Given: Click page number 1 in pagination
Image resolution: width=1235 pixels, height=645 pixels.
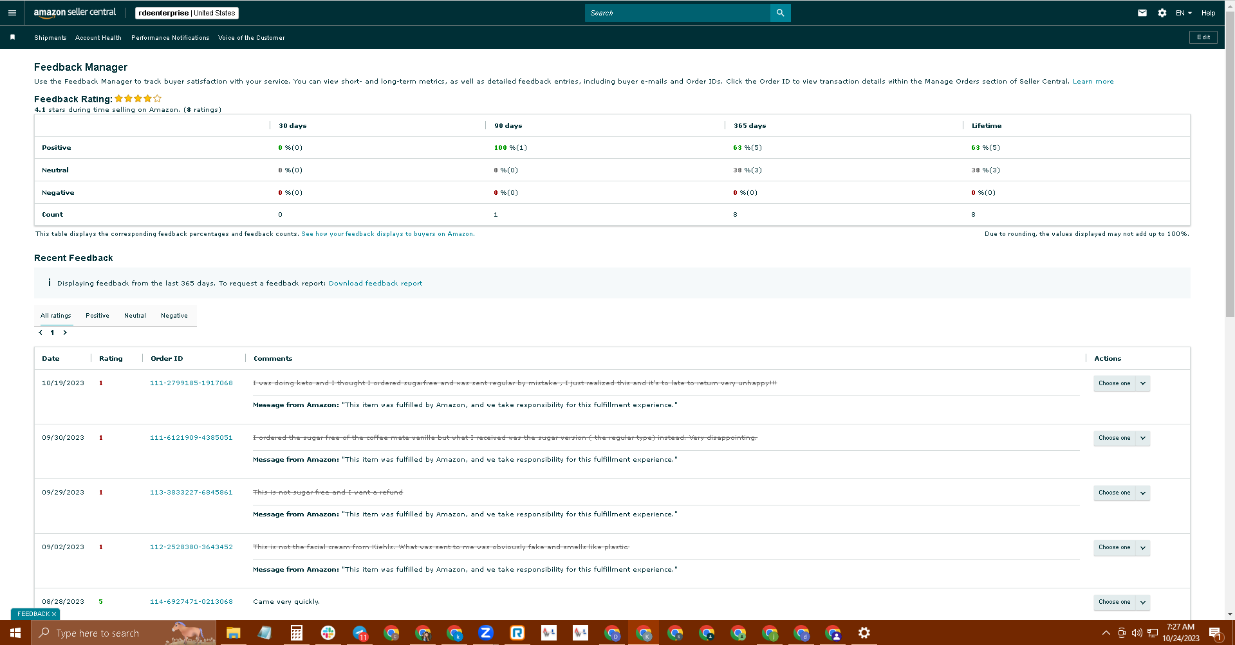Looking at the screenshot, I should (52, 332).
